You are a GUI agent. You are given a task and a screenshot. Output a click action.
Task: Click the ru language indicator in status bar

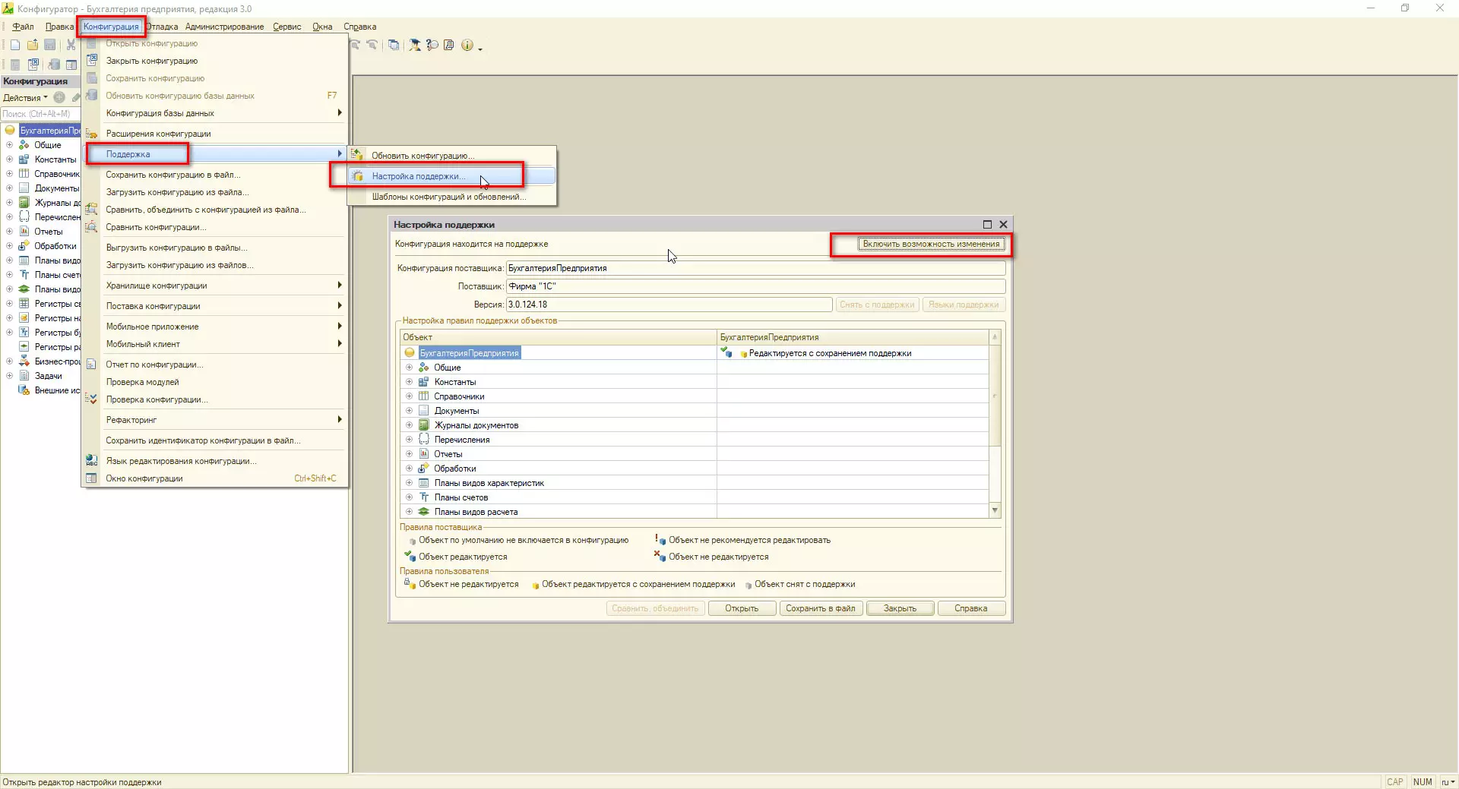tap(1448, 782)
